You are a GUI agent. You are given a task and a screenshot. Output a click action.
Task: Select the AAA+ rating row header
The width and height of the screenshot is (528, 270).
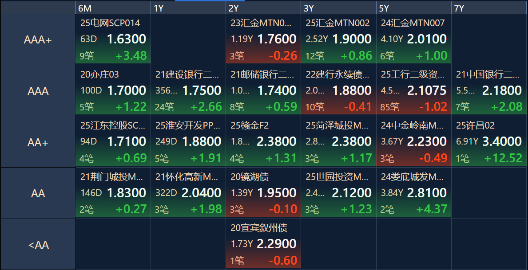tap(38, 39)
